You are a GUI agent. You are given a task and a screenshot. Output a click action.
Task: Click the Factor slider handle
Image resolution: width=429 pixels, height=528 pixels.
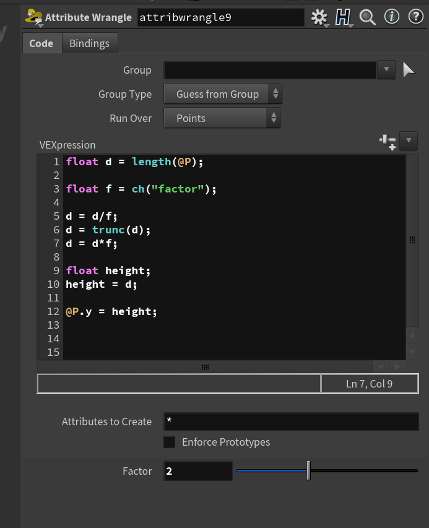[308, 470]
